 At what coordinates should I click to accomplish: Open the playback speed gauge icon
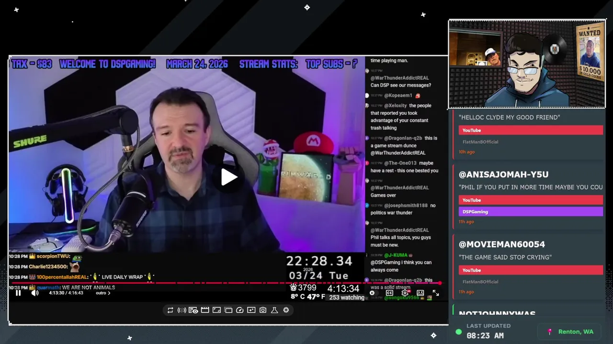[x=240, y=310]
